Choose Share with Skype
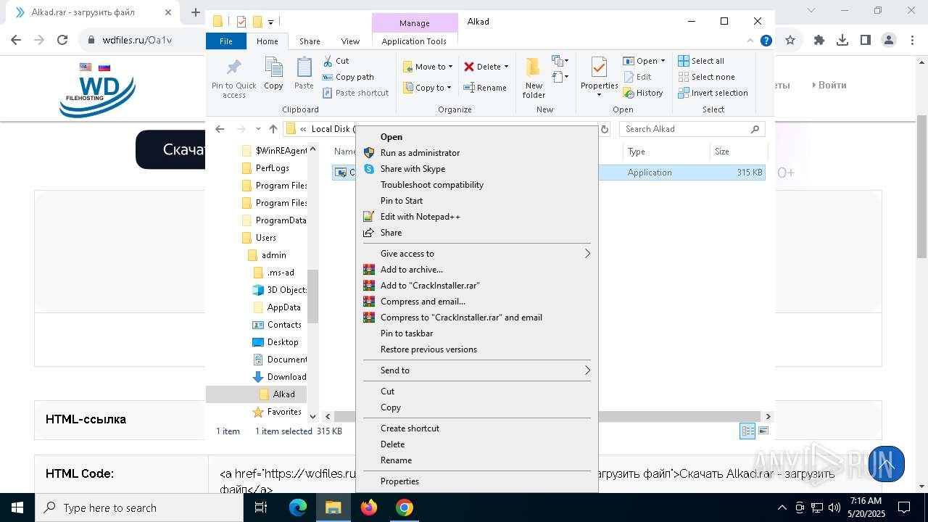Screen dimensions: 928x522 (413, 169)
